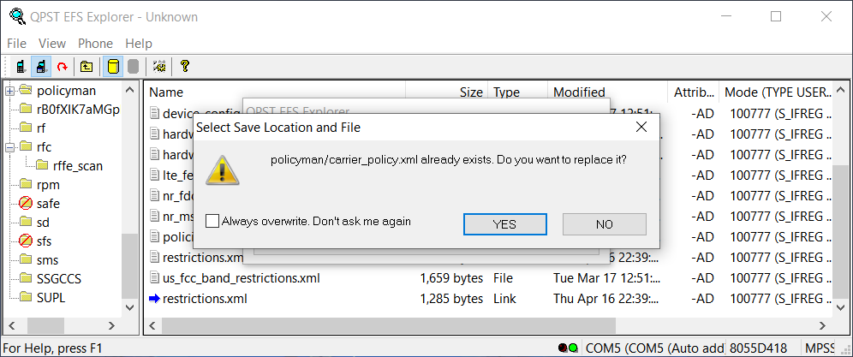This screenshot has height=357, width=853.
Task: Enable Always overwrite checkbox
Action: point(212,222)
